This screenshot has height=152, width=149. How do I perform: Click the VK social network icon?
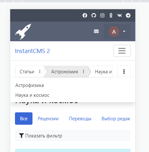coord(119,16)
